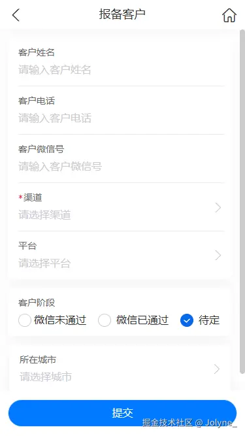This screenshot has width=245, height=436.
Task: Click the 客户阶段 section label
Action: tap(37, 303)
